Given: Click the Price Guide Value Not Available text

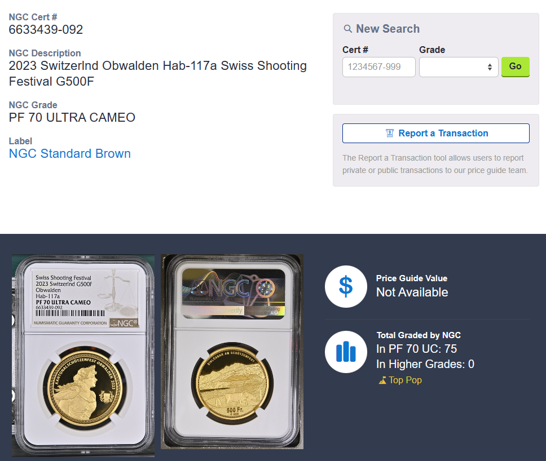Looking at the screenshot, I should point(412,292).
